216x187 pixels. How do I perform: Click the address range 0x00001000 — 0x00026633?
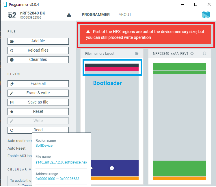tap(57, 179)
